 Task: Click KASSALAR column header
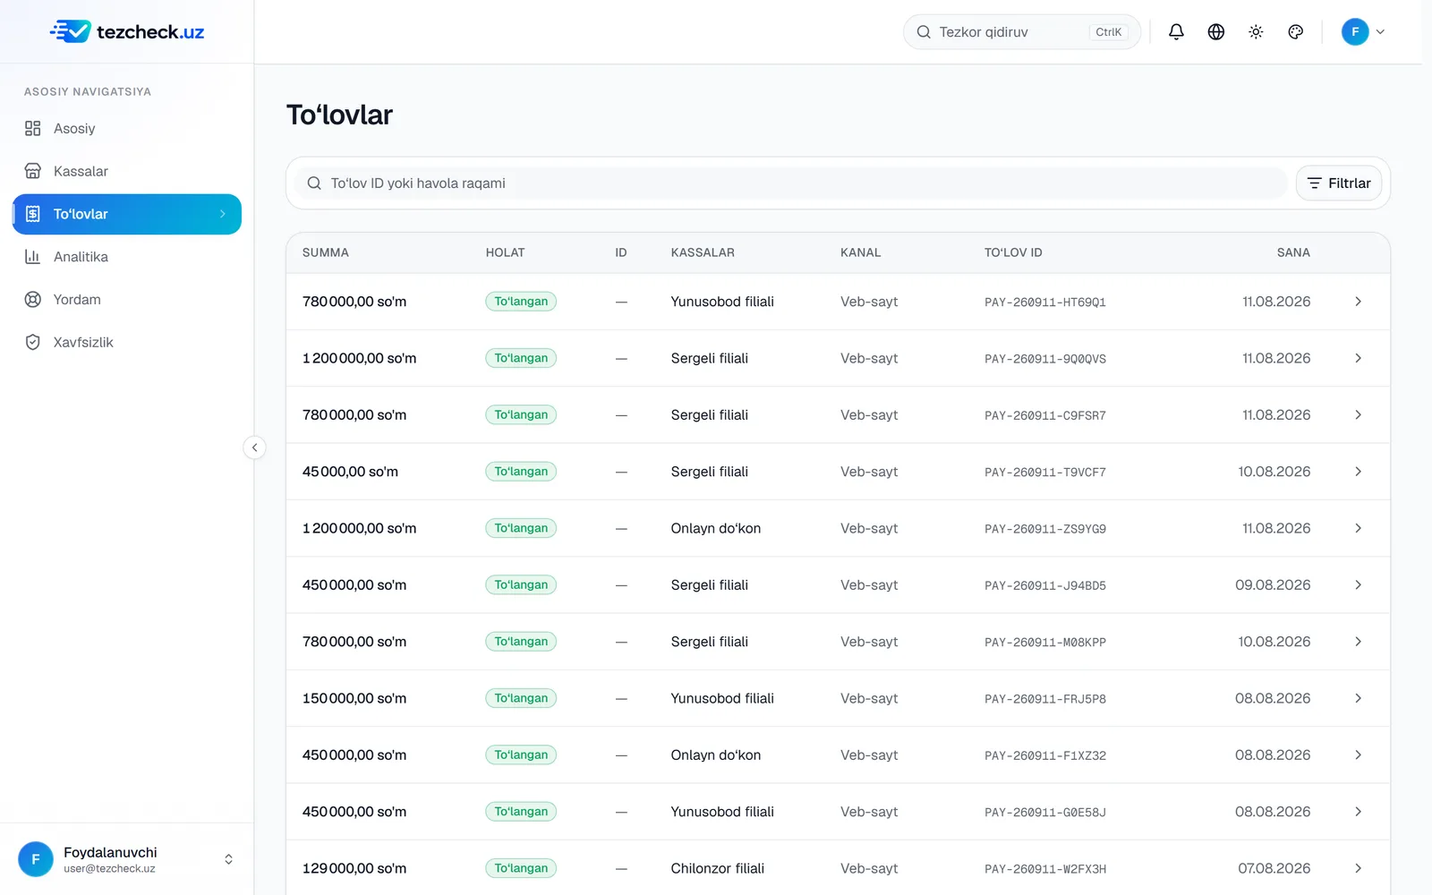[x=703, y=253]
